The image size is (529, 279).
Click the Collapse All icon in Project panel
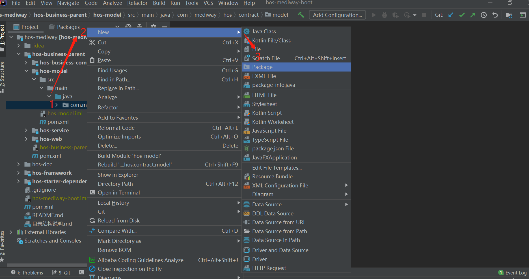pyautogui.click(x=139, y=26)
